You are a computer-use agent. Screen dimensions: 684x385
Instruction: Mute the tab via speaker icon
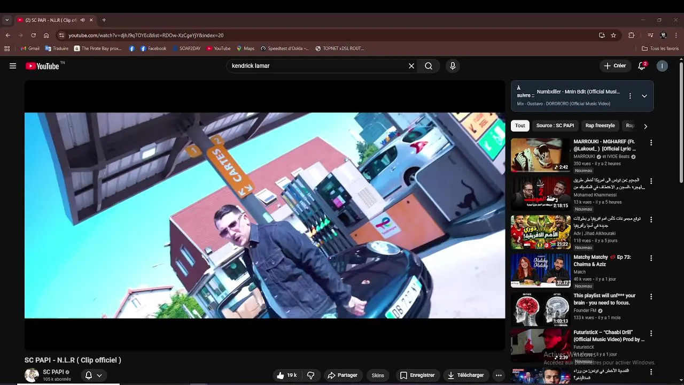[82, 20]
